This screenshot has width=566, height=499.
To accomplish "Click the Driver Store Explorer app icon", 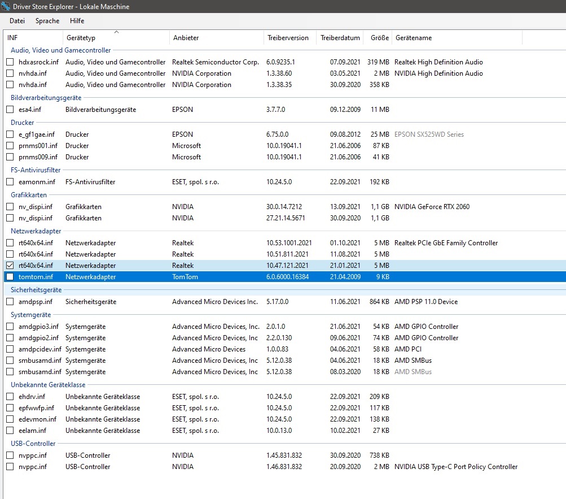I will [6, 7].
